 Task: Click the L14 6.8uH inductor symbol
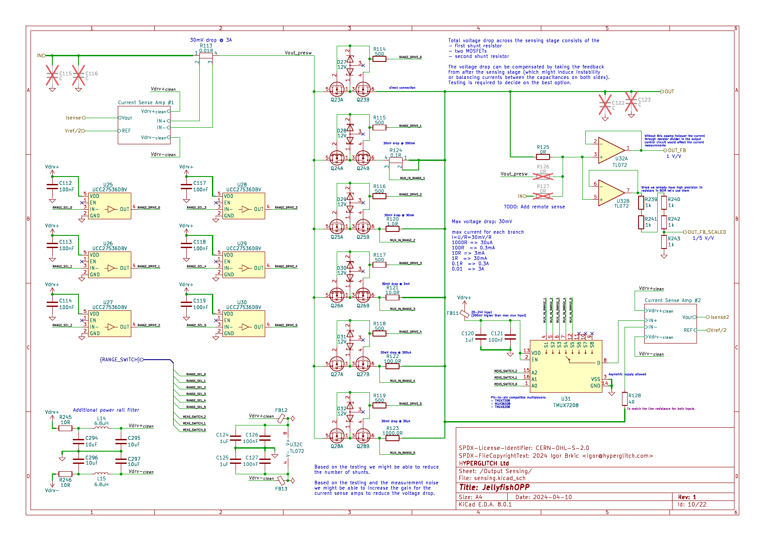(101, 428)
